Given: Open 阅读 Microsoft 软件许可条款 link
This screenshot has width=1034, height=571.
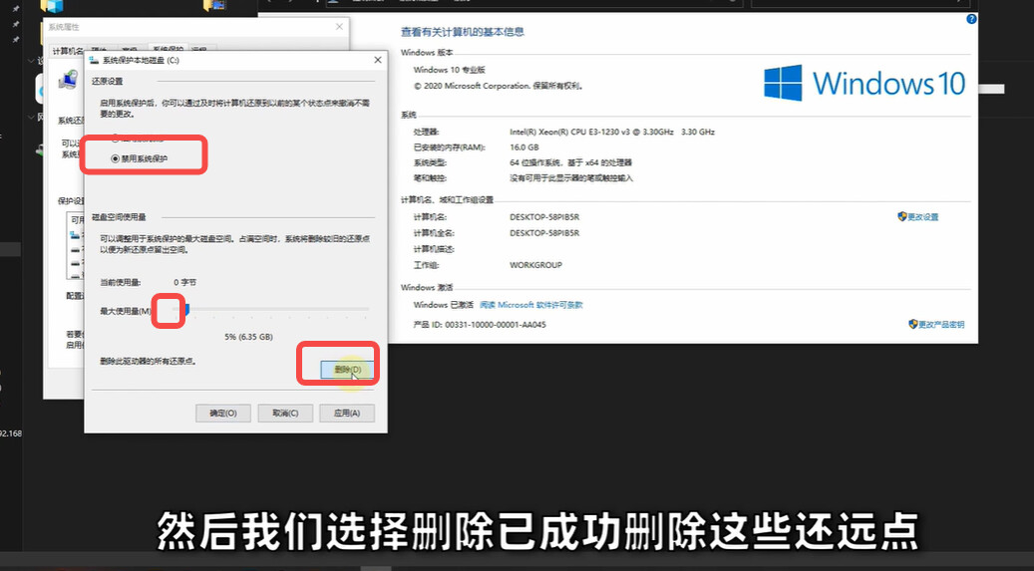Looking at the screenshot, I should (531, 305).
